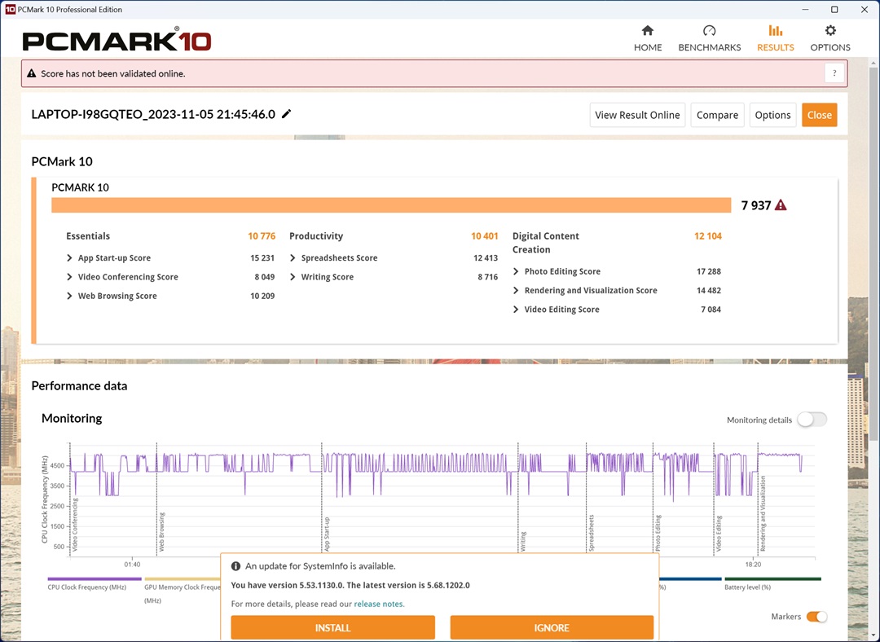
Task: Click the Video Conferencing marker on chart
Action: [75, 525]
